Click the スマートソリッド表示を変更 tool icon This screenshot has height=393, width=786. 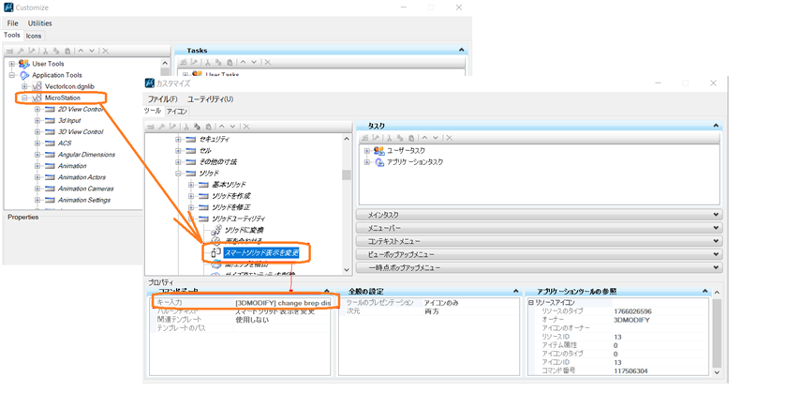[x=216, y=253]
